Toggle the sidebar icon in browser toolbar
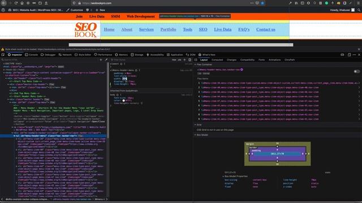Screen dimensions: 362x203 click(303, 3)
